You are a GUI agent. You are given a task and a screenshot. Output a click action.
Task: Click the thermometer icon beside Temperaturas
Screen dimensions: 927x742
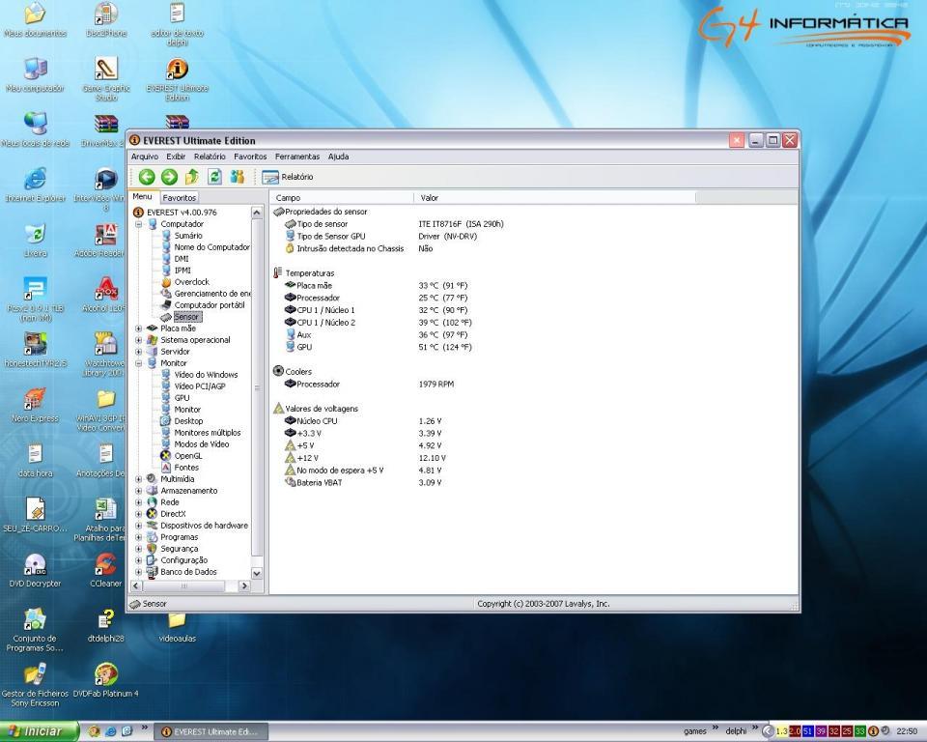click(278, 272)
